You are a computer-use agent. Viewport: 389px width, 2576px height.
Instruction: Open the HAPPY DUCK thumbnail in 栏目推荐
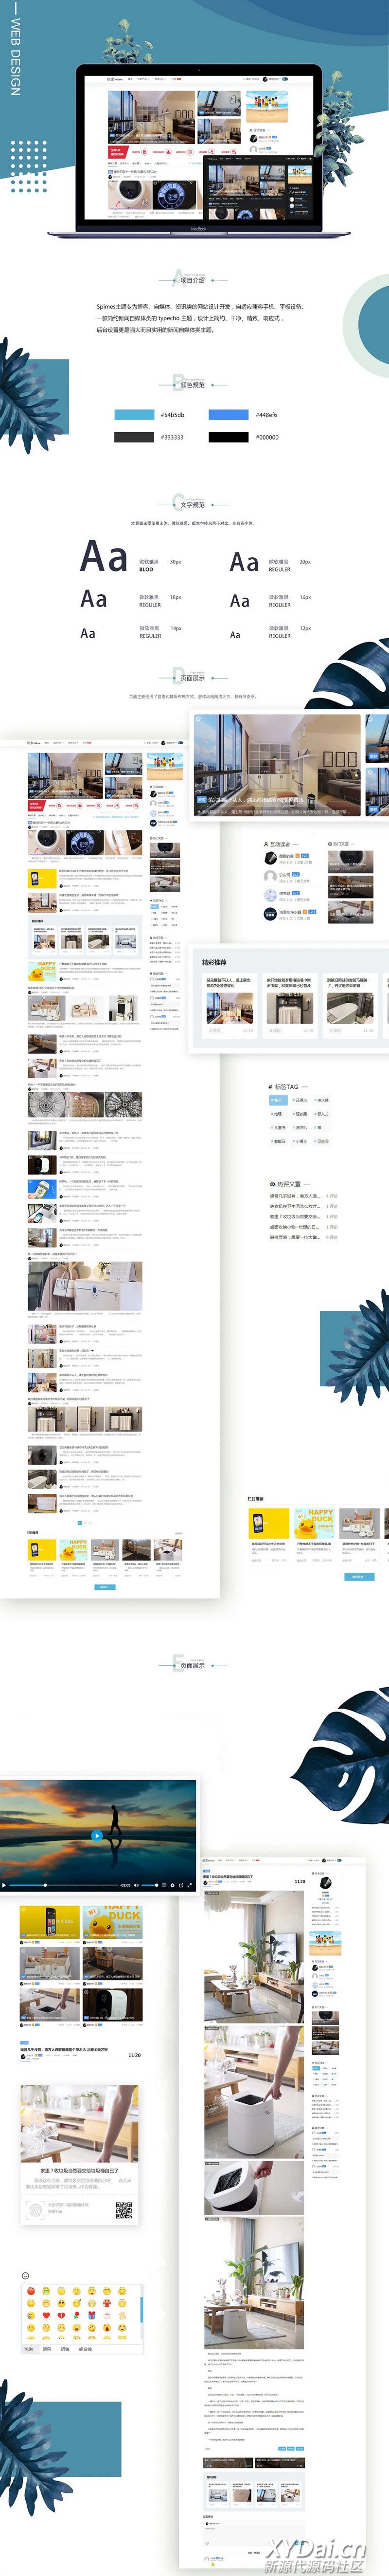314,1523
